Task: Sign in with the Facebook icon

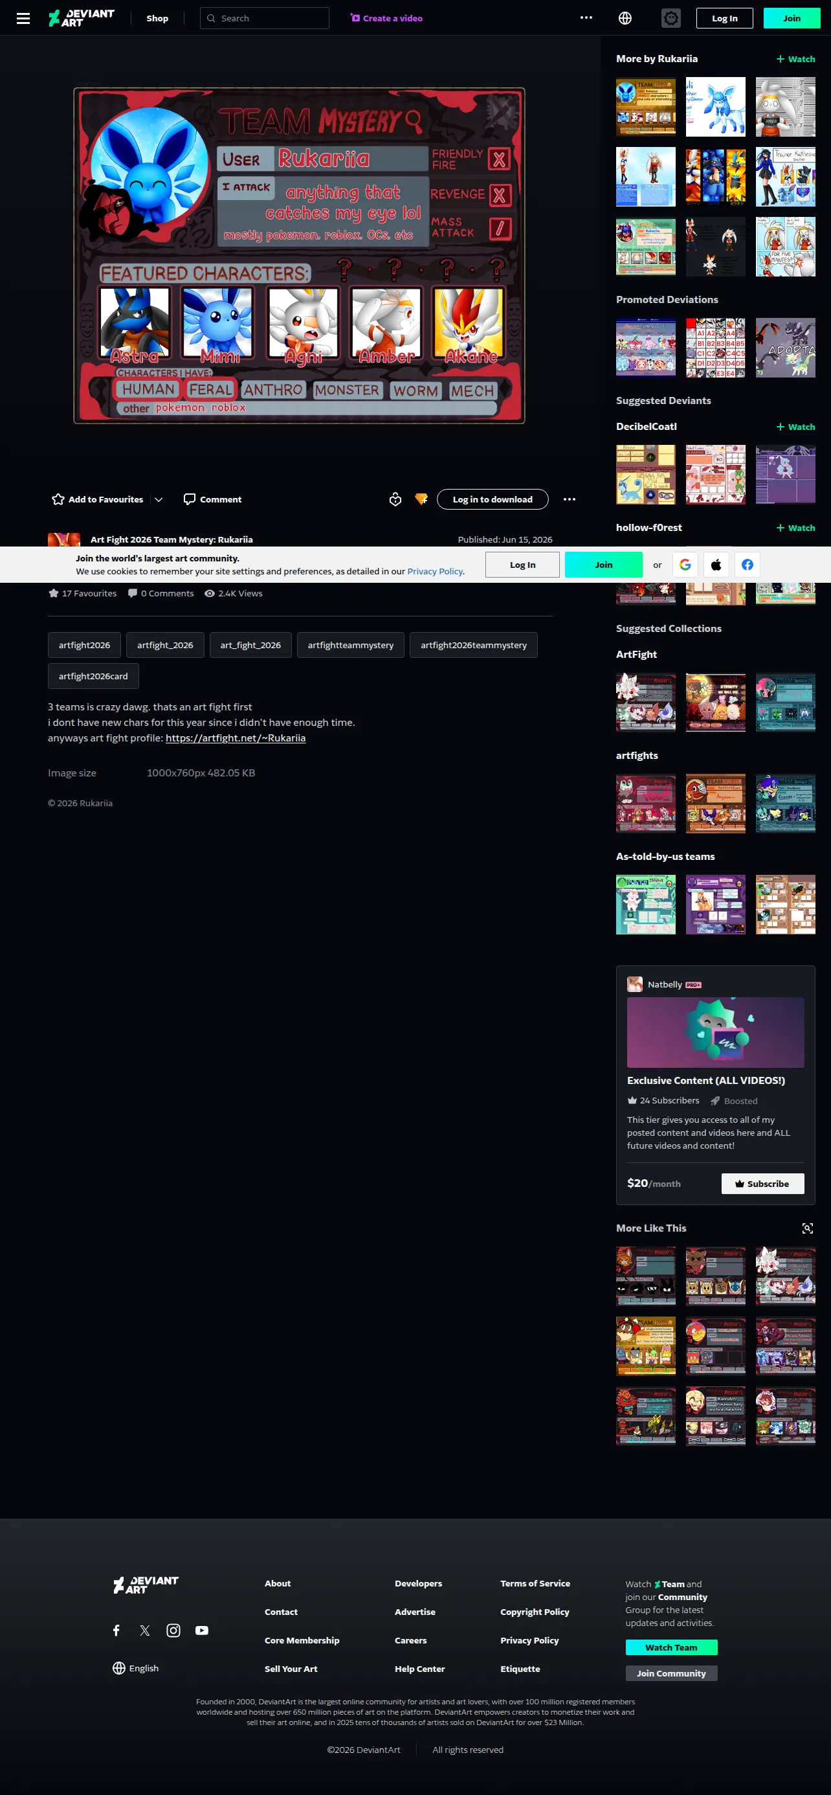Action: pyautogui.click(x=747, y=565)
